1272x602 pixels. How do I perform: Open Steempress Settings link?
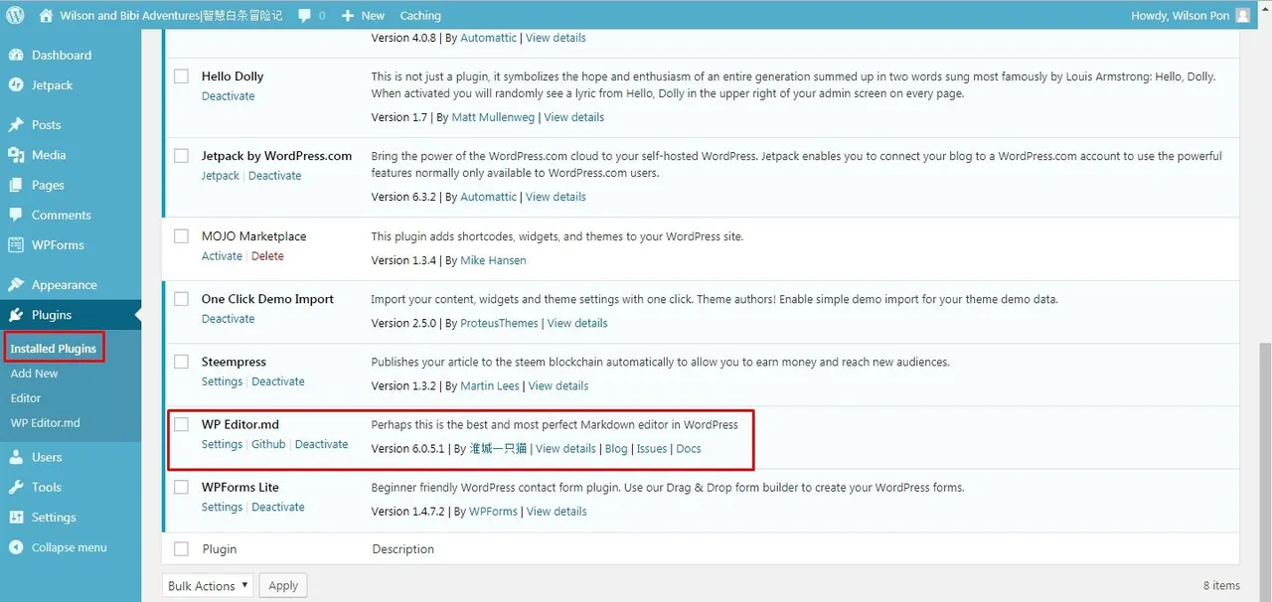(222, 381)
